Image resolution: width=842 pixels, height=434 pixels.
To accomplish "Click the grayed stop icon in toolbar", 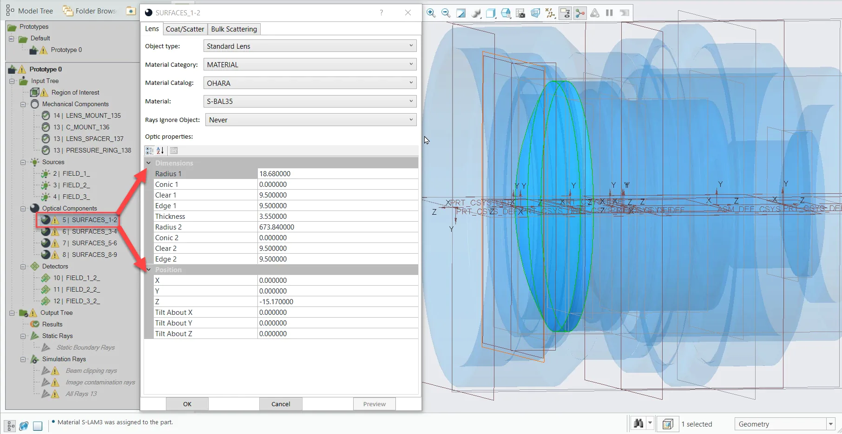I will point(625,13).
